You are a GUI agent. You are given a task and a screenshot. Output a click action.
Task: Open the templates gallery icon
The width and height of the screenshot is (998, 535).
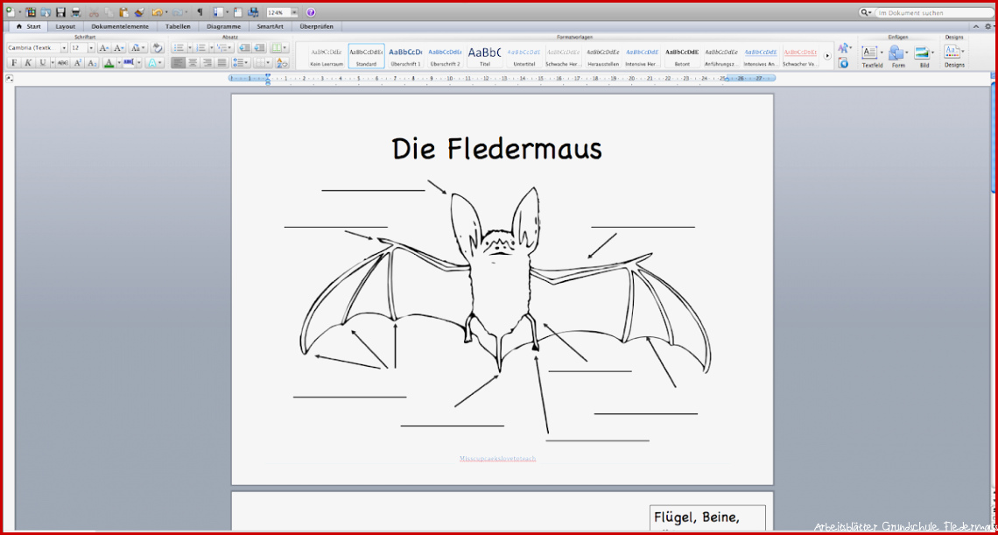coord(31,12)
